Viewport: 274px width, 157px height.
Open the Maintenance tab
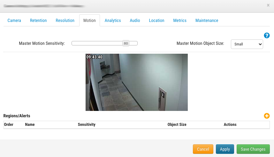207,20
